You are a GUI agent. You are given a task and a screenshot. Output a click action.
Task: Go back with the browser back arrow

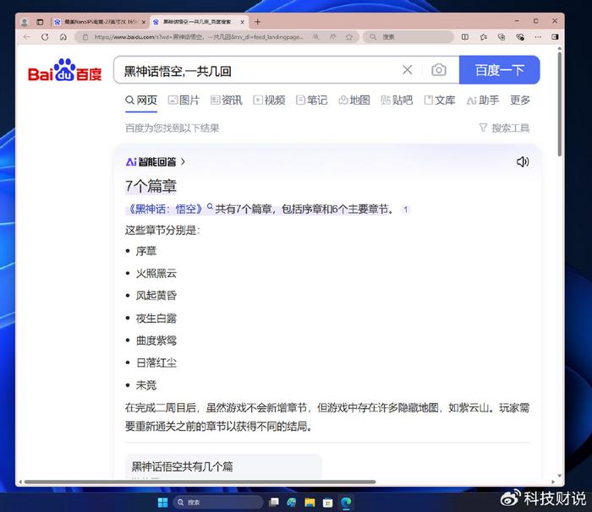26,36
